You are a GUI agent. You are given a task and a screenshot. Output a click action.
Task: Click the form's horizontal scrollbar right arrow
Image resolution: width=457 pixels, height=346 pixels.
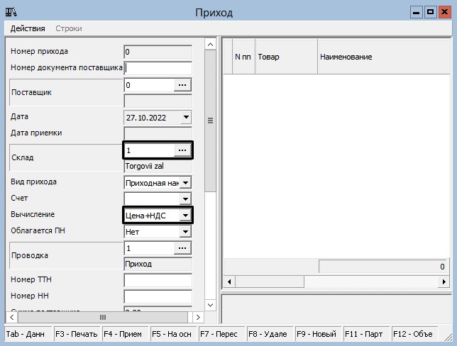tap(198, 317)
